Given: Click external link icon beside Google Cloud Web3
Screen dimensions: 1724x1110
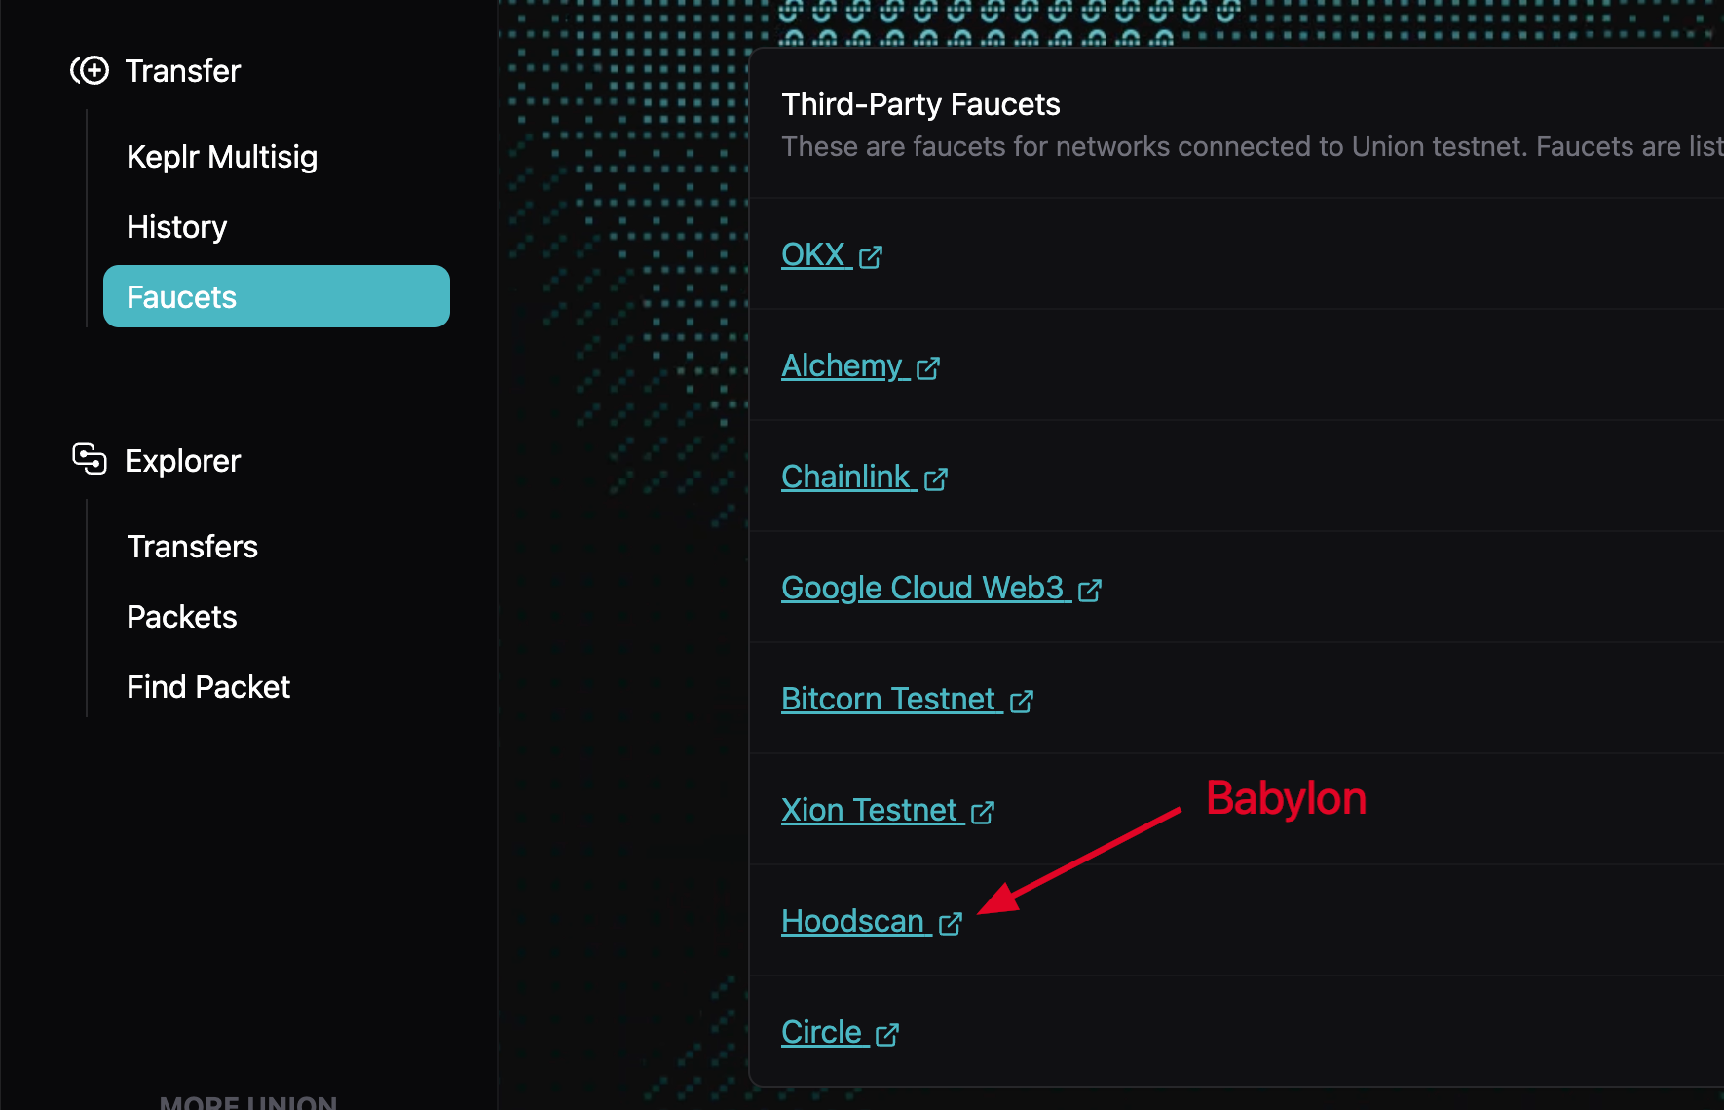Looking at the screenshot, I should [1090, 590].
